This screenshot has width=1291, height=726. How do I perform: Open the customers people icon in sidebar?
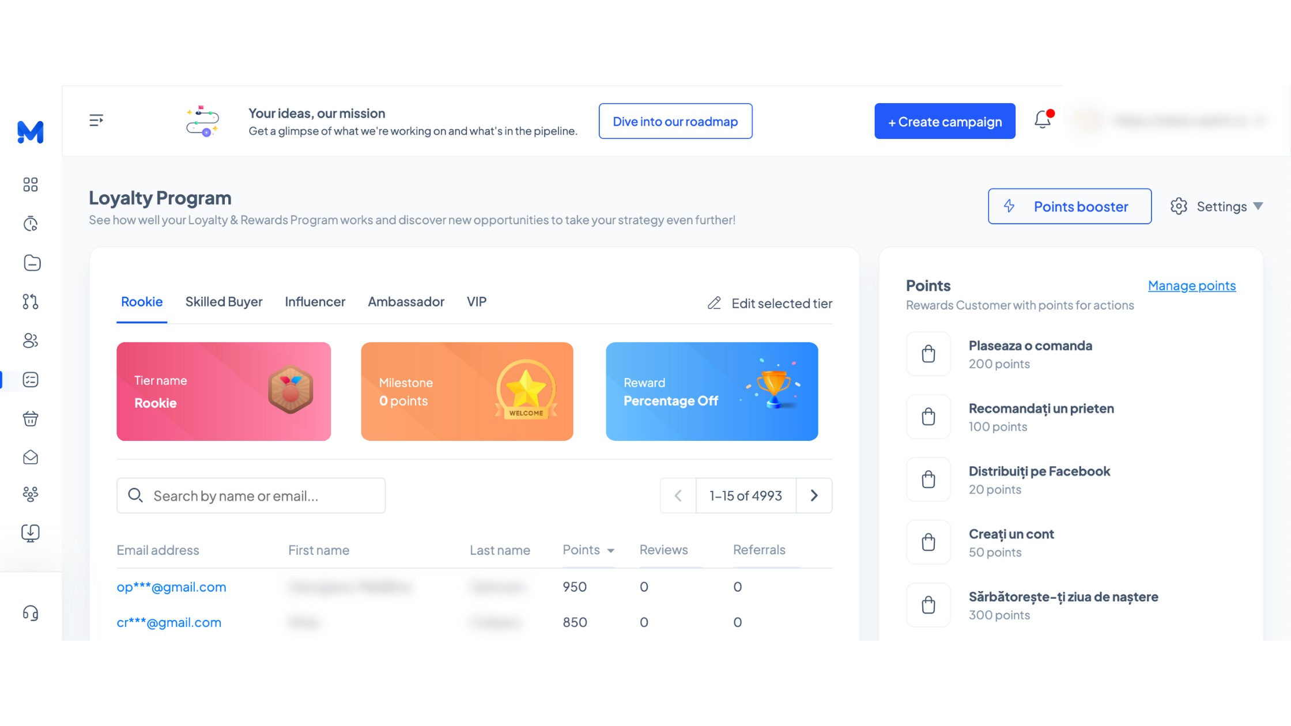pyautogui.click(x=31, y=341)
